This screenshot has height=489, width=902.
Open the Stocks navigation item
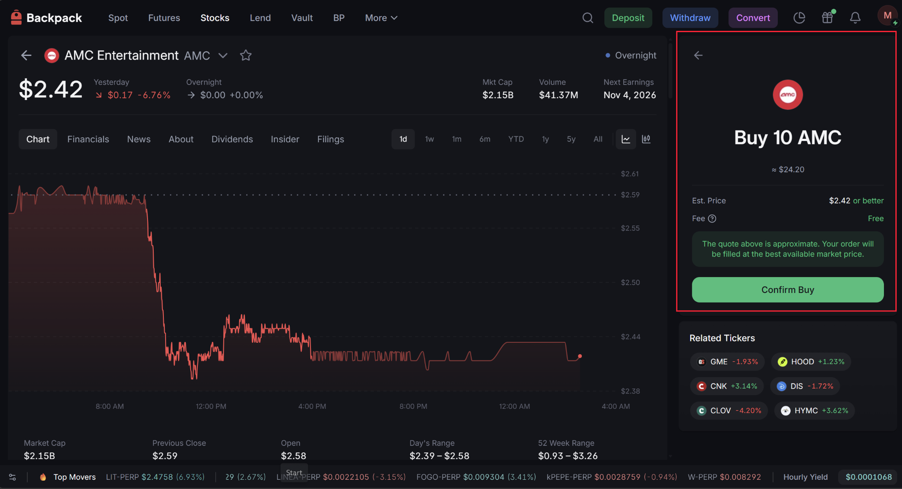(215, 18)
